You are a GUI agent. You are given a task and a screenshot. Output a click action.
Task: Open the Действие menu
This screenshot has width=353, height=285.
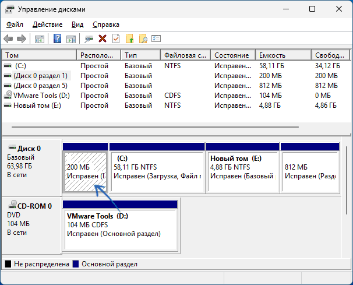[x=47, y=24]
